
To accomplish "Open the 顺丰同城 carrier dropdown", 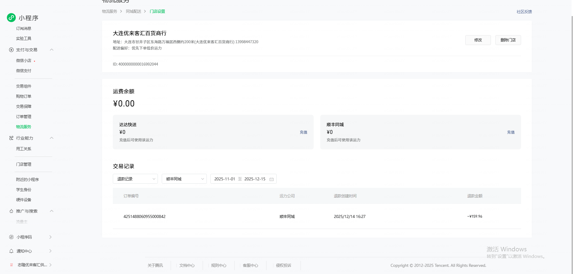I will pos(184,179).
